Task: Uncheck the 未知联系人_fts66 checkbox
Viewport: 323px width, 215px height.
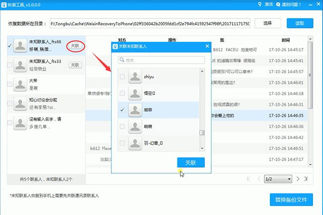Action: click(9, 46)
